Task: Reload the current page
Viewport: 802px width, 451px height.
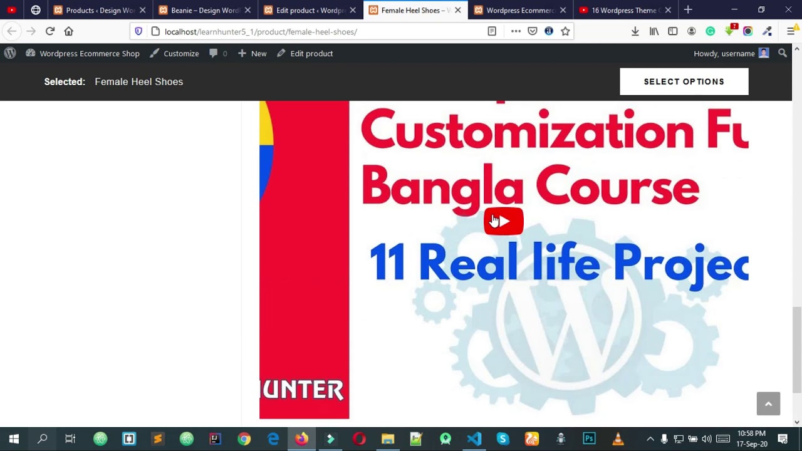Action: 50,31
